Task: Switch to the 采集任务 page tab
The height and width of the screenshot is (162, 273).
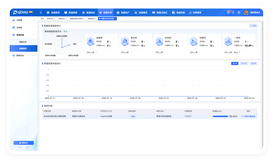Action: pyautogui.click(x=50, y=19)
